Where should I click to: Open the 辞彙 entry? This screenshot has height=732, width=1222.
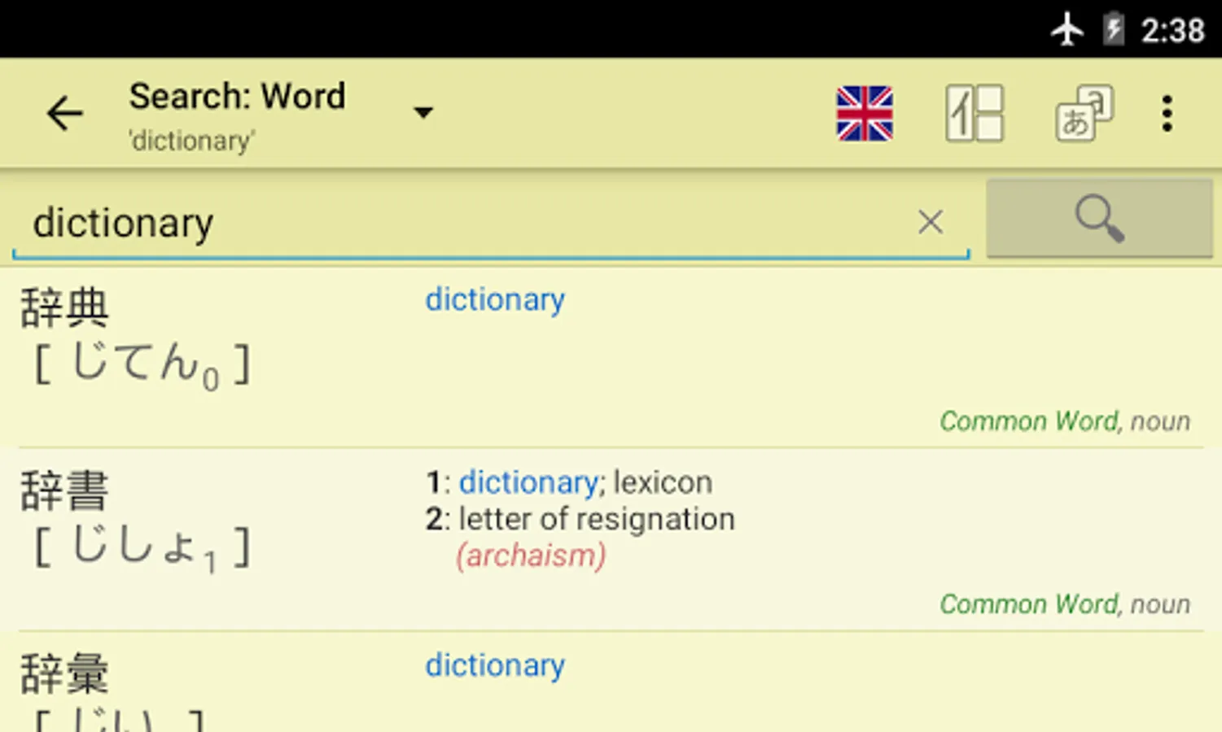(65, 674)
